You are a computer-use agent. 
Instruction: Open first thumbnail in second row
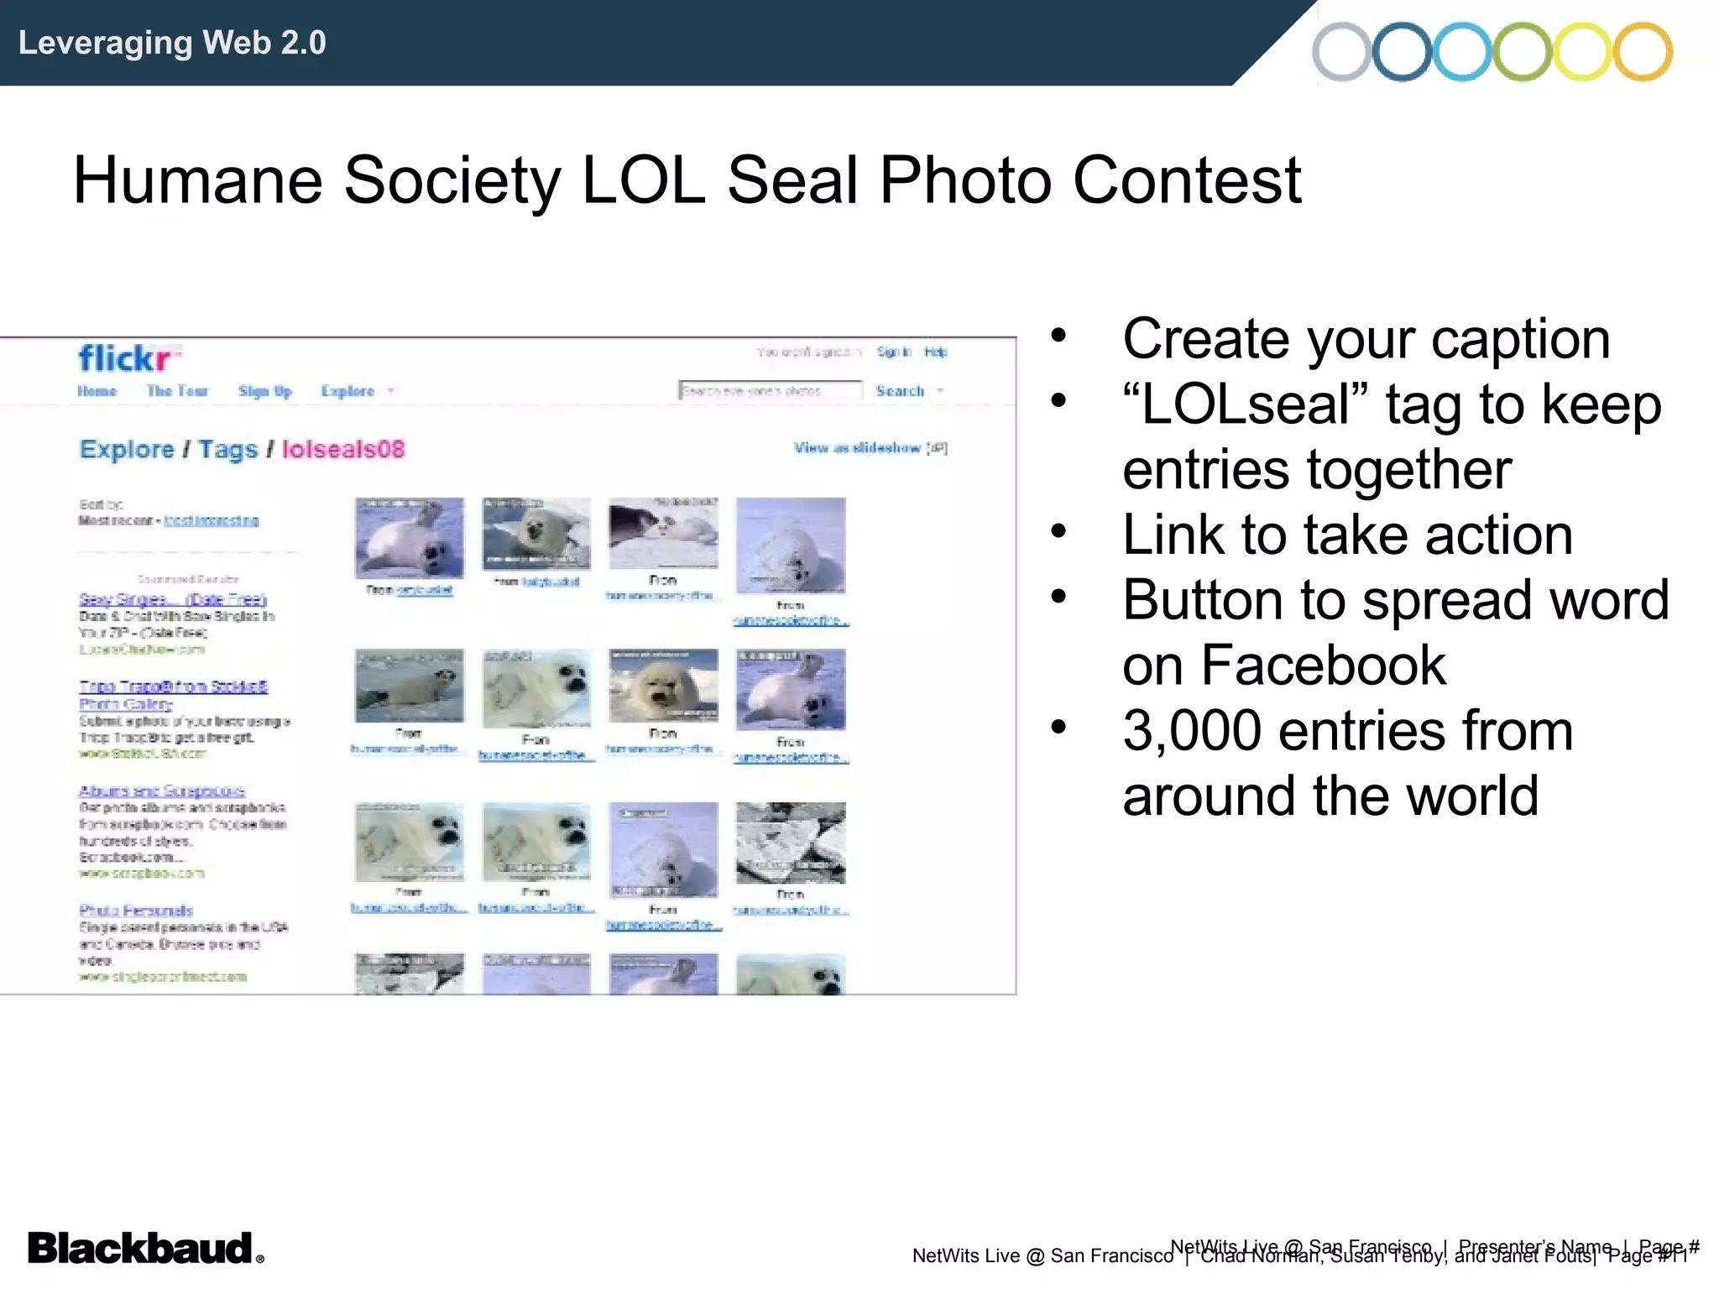(409, 686)
